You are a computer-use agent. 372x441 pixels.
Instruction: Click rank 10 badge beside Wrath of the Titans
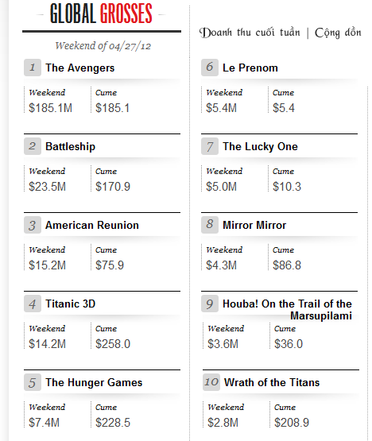(x=211, y=382)
